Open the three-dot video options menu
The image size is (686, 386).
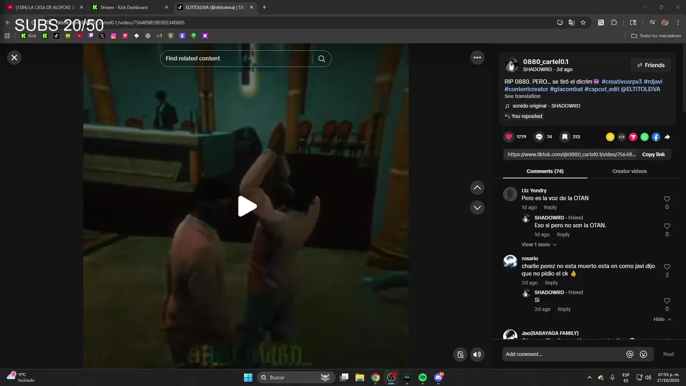click(x=477, y=57)
